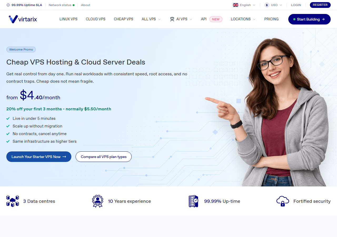Expand the AI VPS menu

pos(181,19)
